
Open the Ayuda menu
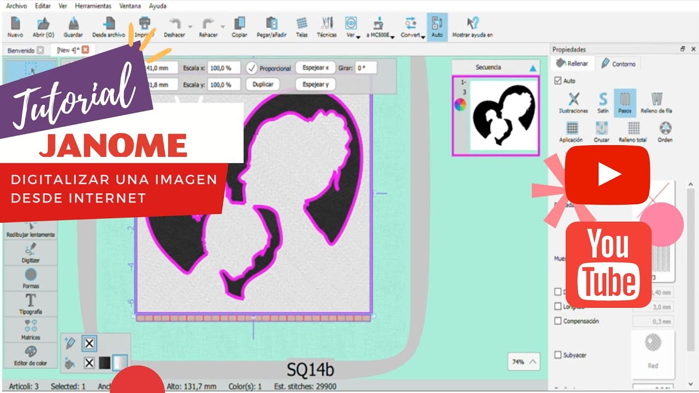(158, 6)
